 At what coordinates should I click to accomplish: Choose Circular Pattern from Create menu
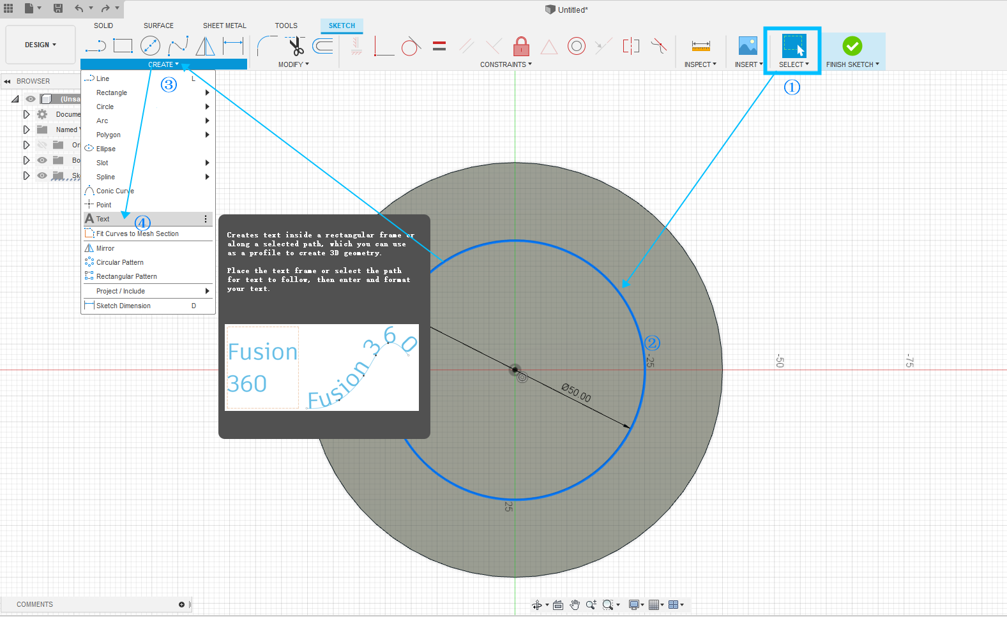[148, 262]
